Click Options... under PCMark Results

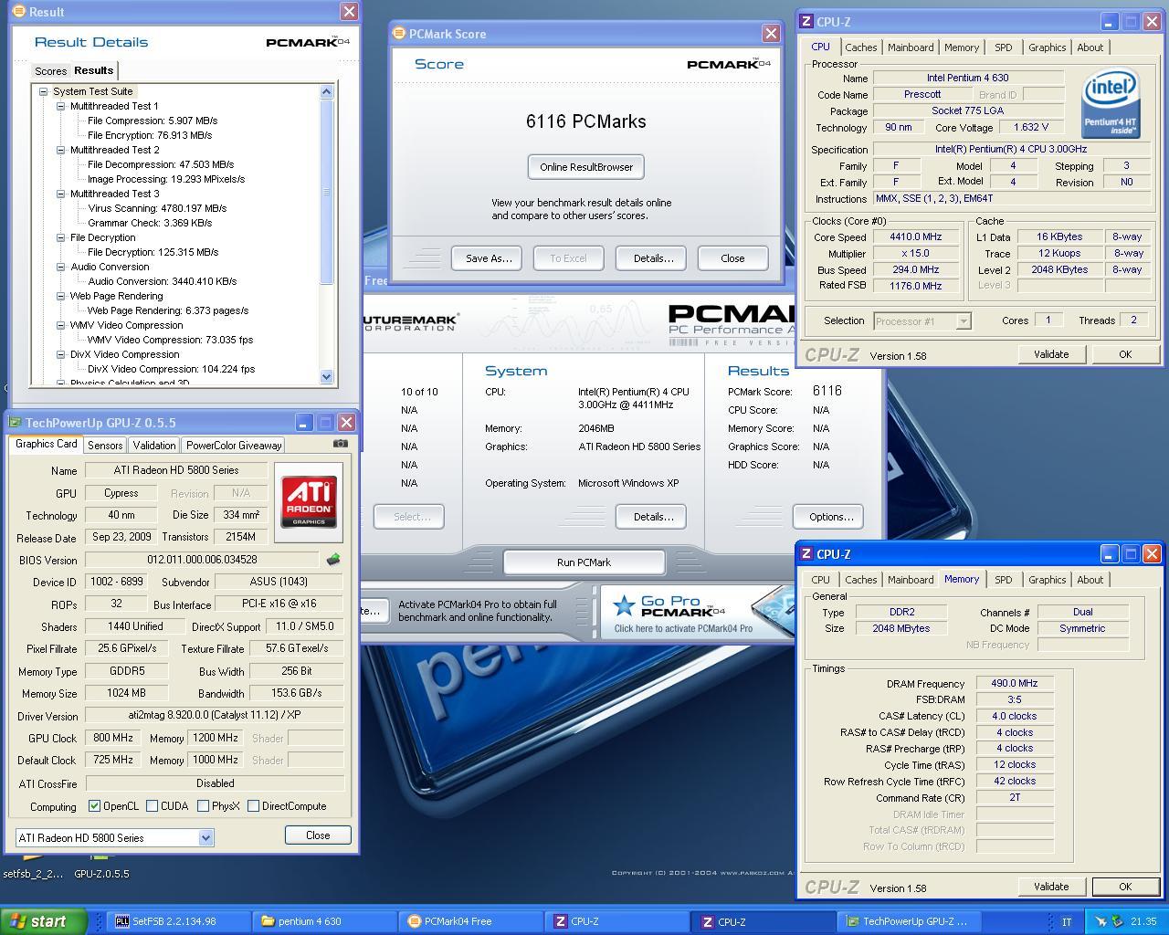830,517
